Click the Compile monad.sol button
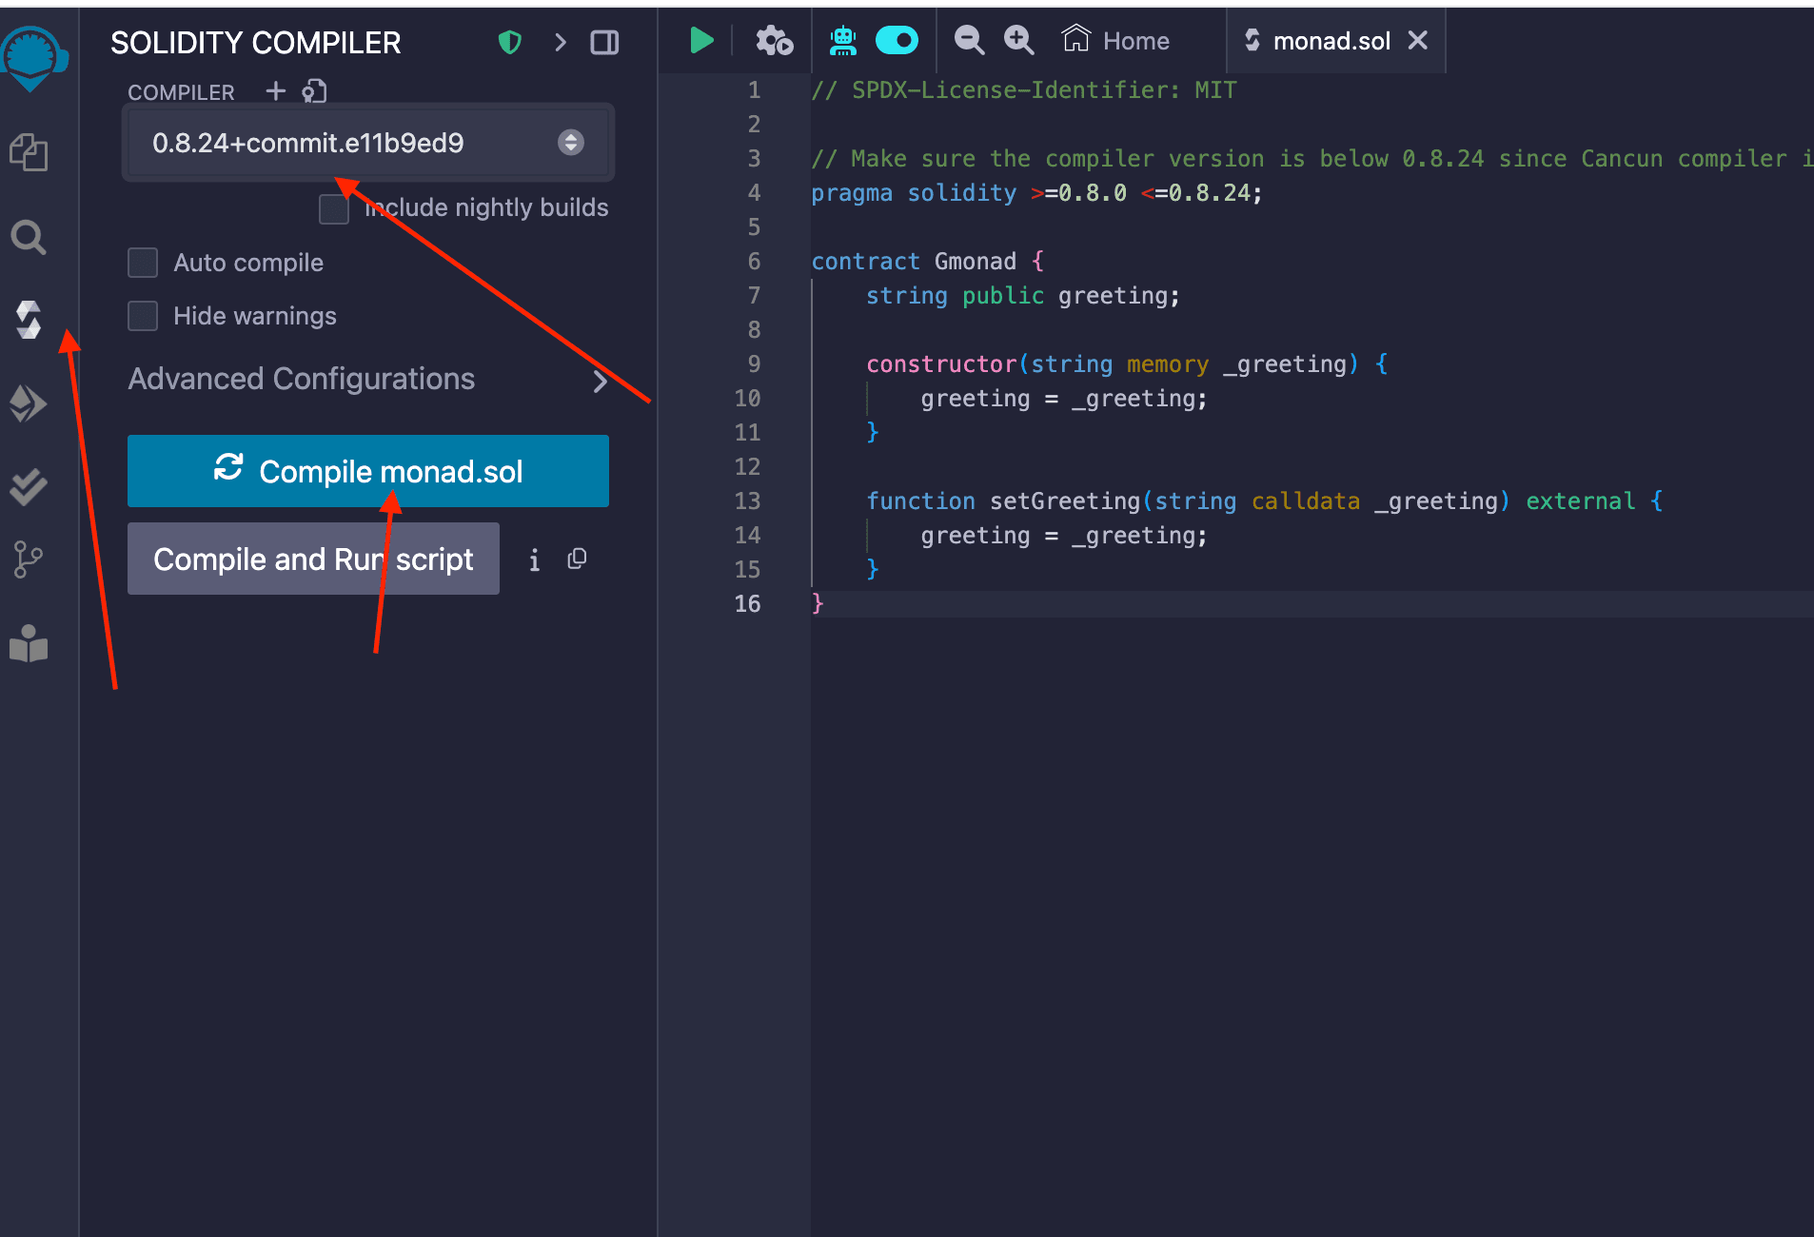1814x1237 pixels. 368,471
